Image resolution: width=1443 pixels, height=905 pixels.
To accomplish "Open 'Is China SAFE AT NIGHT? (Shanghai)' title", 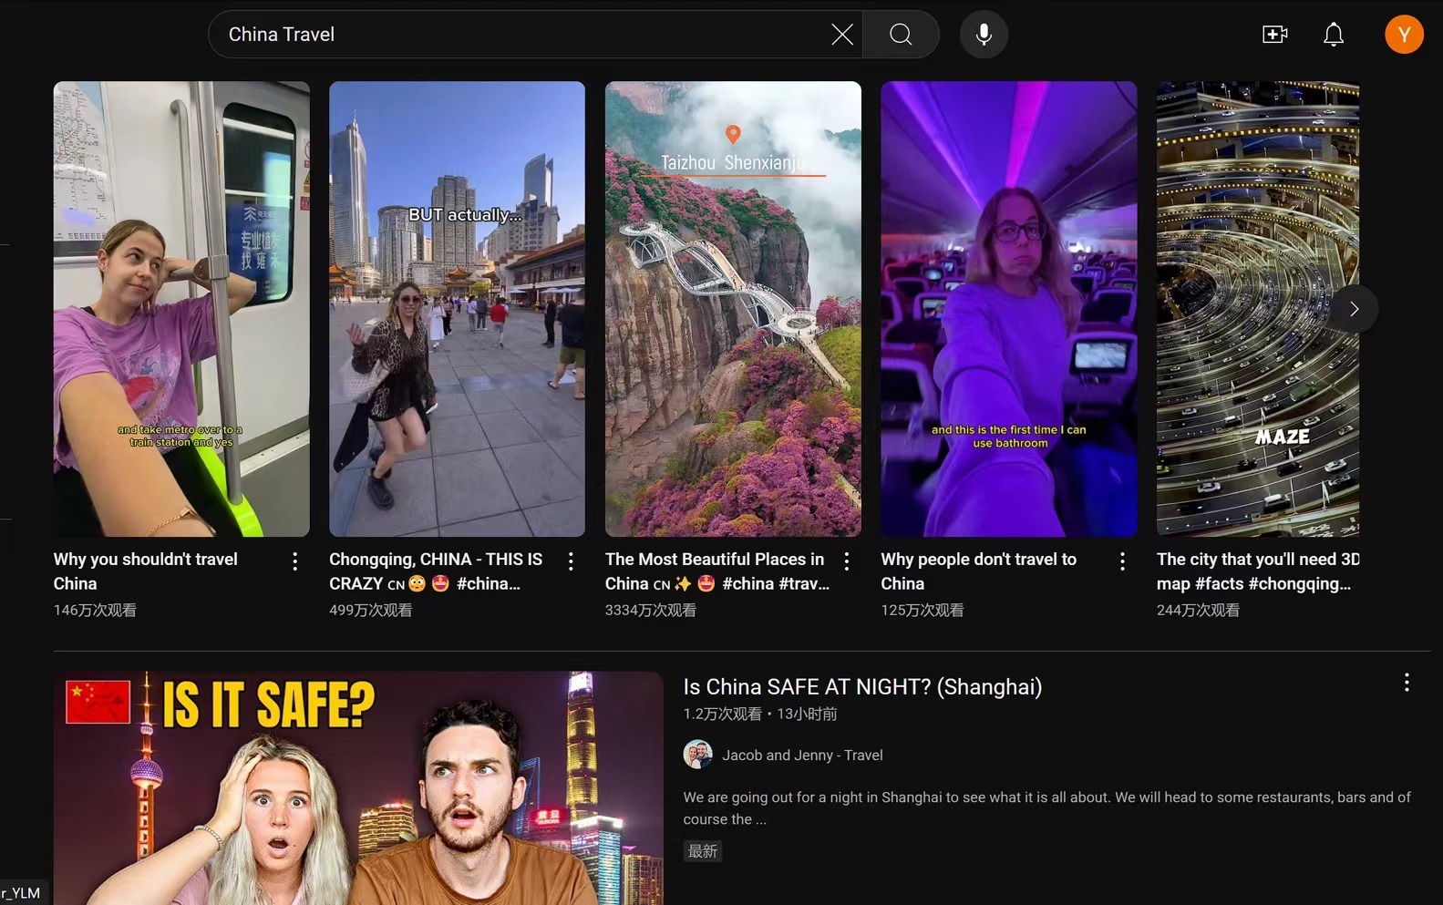I will [x=862, y=687].
